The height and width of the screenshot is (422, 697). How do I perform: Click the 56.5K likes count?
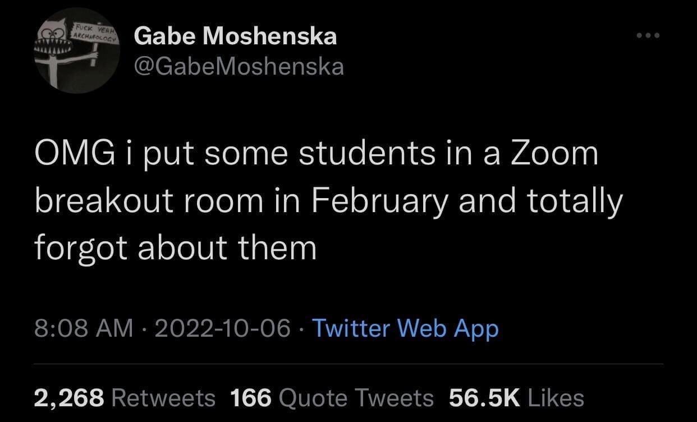pyautogui.click(x=485, y=398)
